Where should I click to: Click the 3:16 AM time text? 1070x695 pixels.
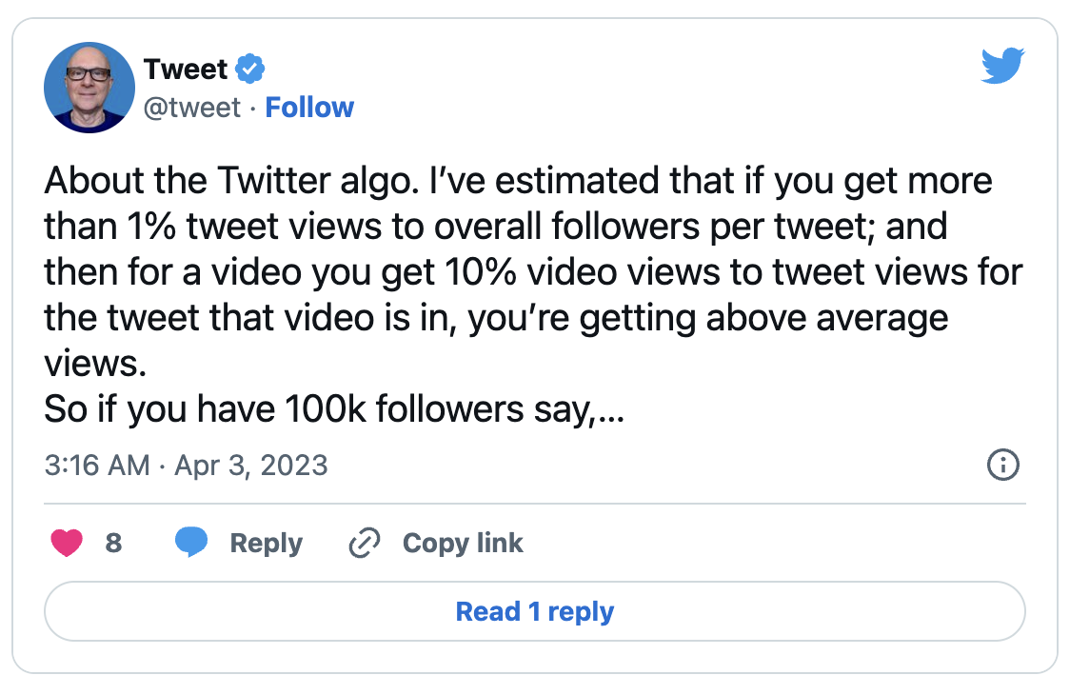(97, 466)
